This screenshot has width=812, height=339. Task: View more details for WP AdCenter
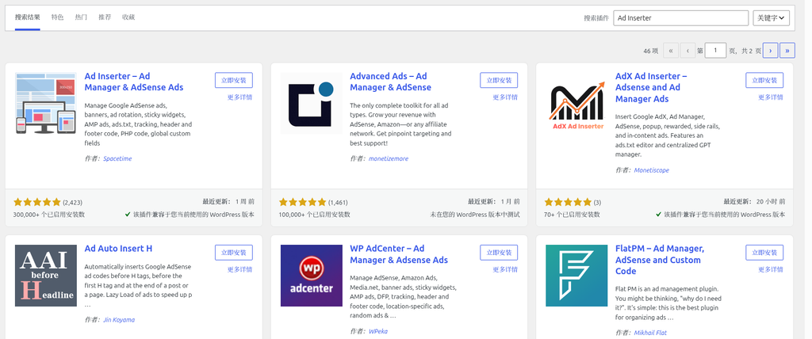[505, 269]
